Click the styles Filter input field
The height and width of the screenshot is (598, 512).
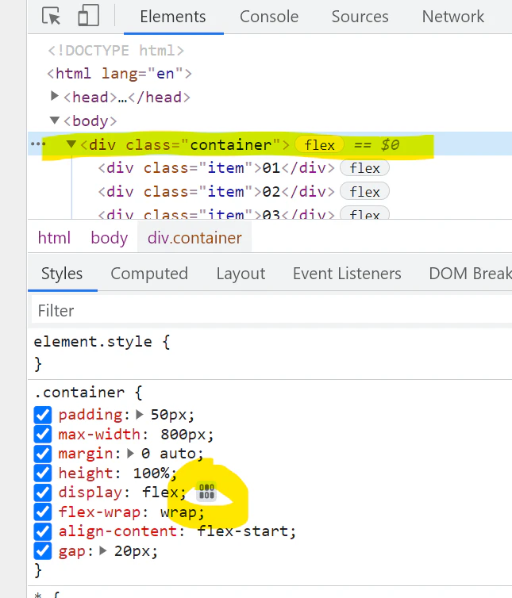pyautogui.click(x=271, y=311)
